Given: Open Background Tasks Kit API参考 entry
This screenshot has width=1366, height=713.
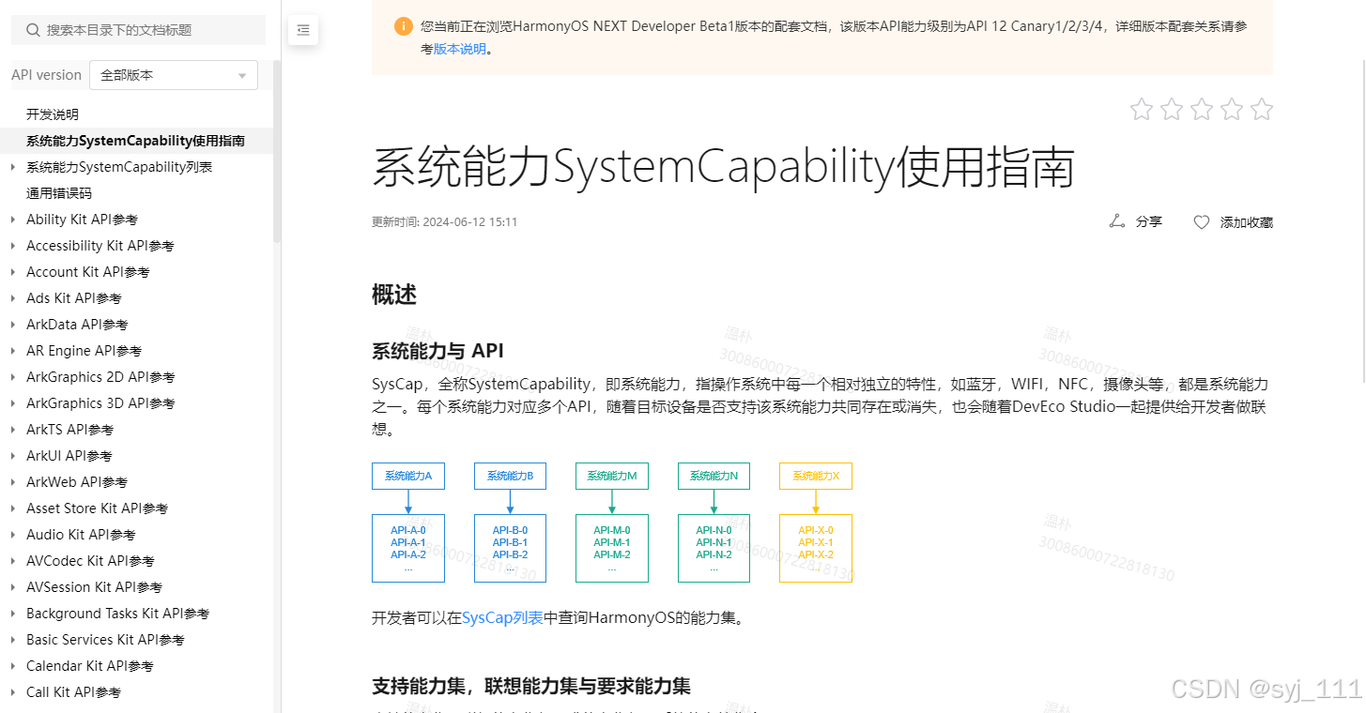Looking at the screenshot, I should pyautogui.click(x=117, y=614).
